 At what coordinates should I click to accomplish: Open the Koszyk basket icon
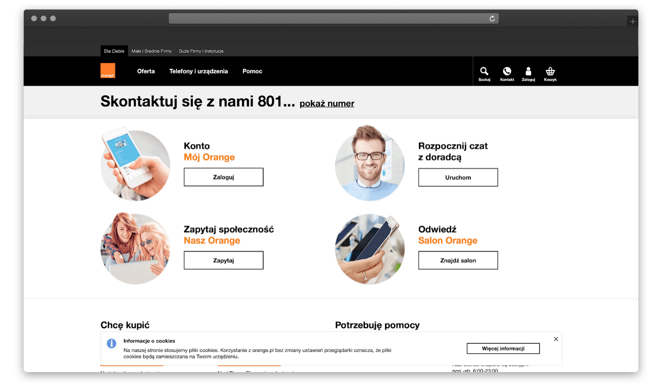pos(550,71)
